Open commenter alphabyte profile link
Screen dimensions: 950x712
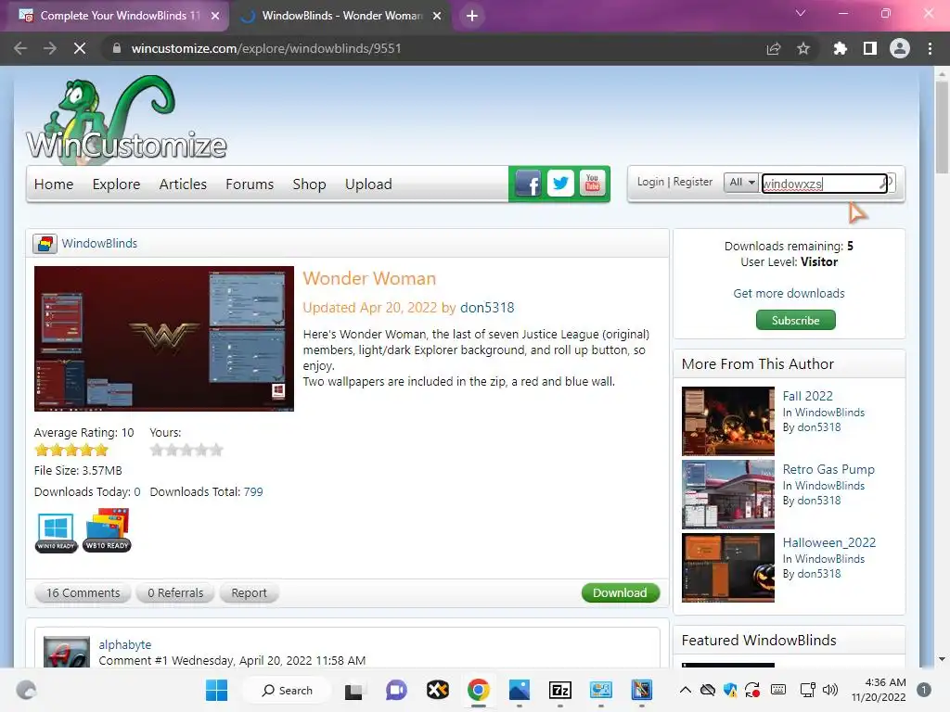[x=125, y=645]
